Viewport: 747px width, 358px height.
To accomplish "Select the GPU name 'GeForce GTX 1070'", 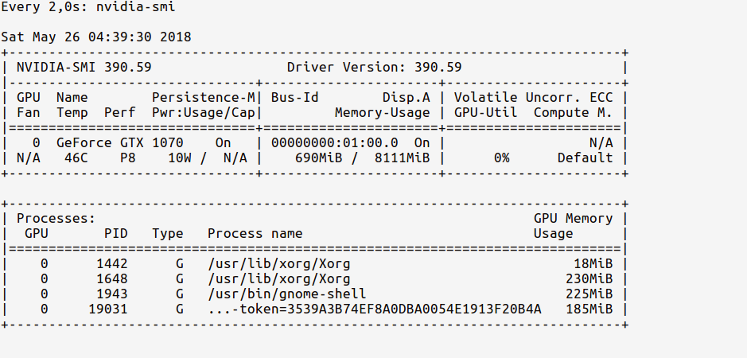I will point(120,143).
